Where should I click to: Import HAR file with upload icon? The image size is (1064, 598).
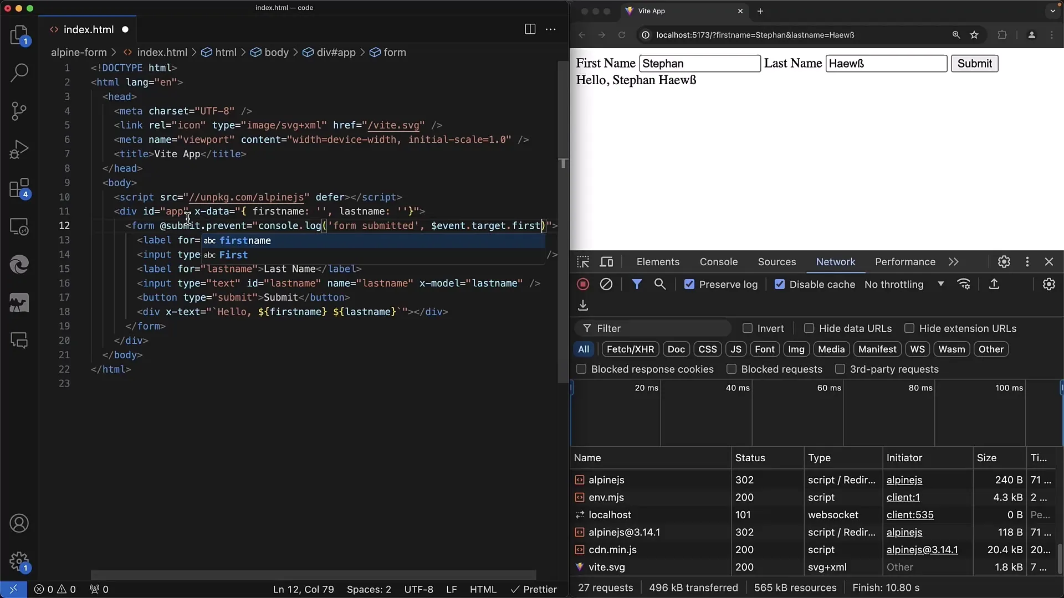coord(994,284)
